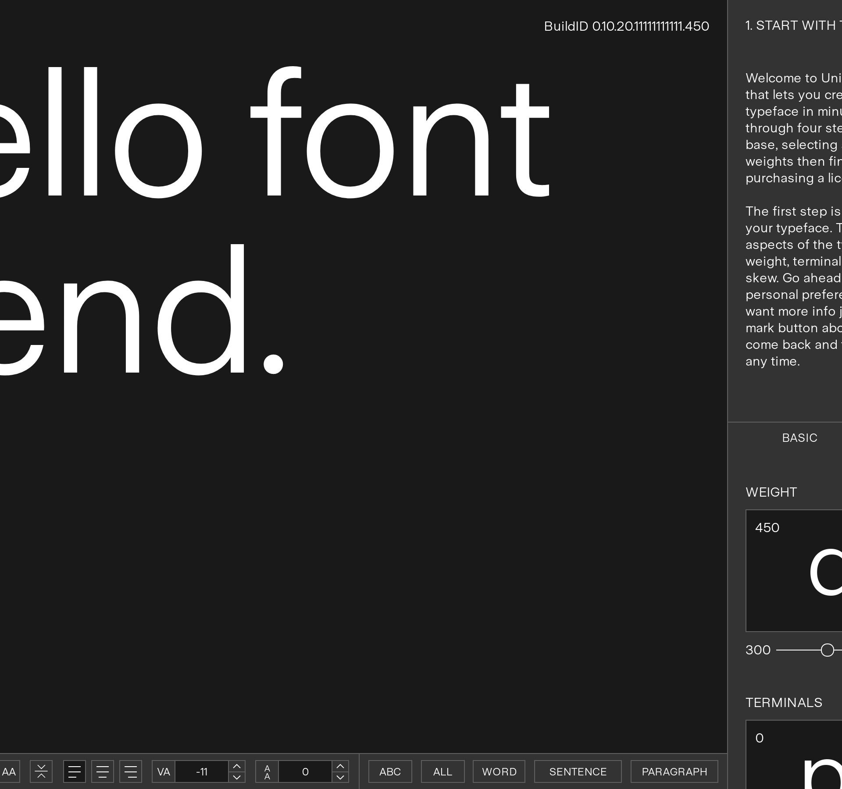Click the tracking value field showing -11
Image resolution: width=842 pixels, height=789 pixels.
pyautogui.click(x=202, y=771)
